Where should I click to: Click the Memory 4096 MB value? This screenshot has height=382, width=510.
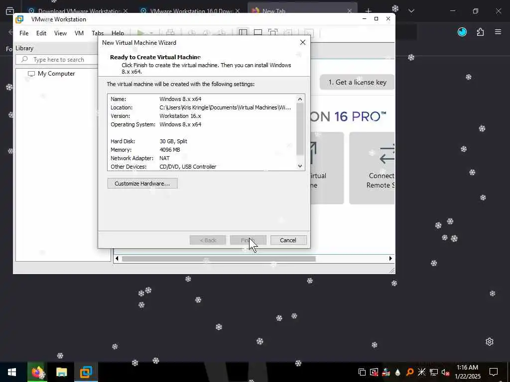170,150
